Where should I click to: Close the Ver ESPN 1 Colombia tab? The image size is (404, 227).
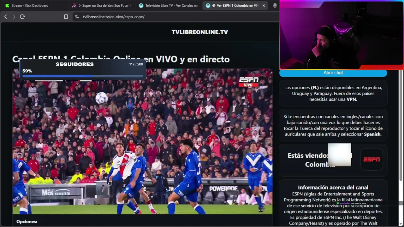(264, 5)
